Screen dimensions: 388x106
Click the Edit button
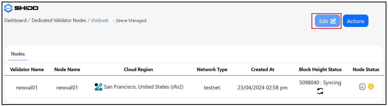pyautogui.click(x=324, y=21)
